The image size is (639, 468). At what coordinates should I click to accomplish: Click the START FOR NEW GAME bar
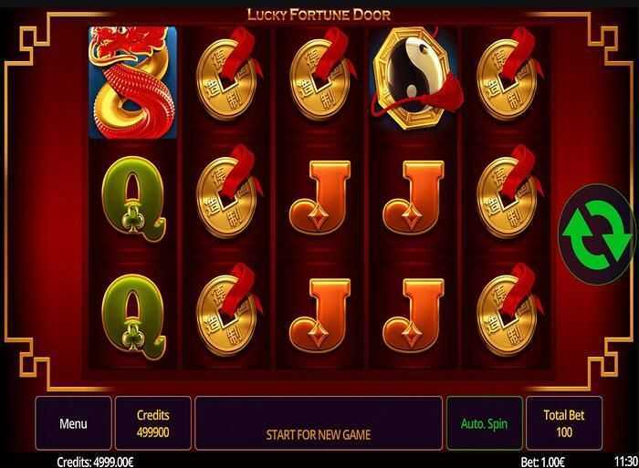click(x=319, y=423)
